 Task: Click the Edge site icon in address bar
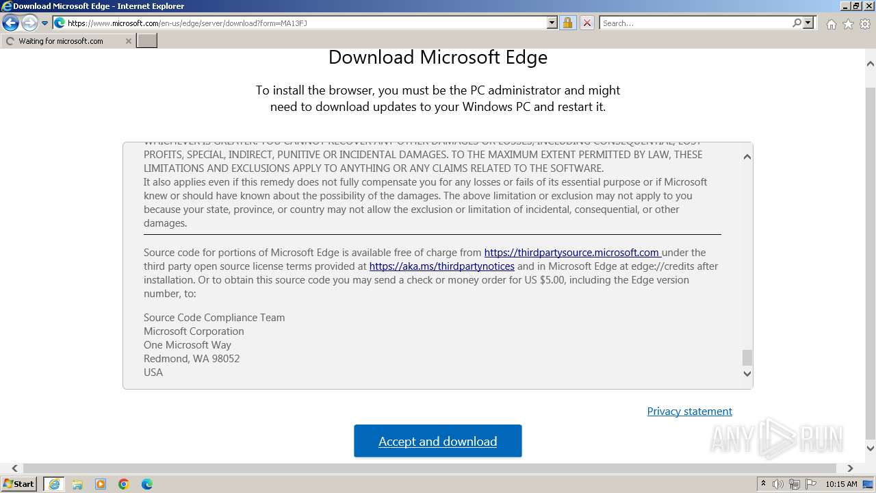tap(60, 23)
